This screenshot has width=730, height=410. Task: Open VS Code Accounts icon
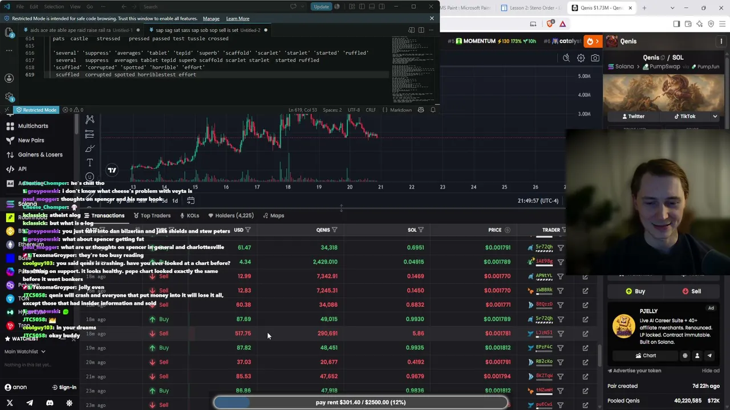coord(9,77)
